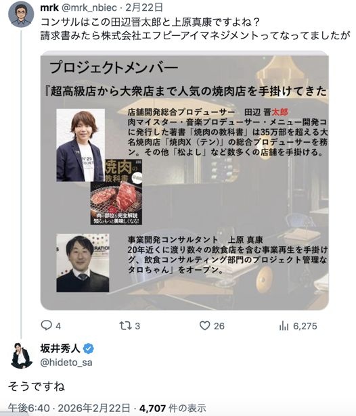Click the 4,707 件の表示 view count

[x=173, y=409]
